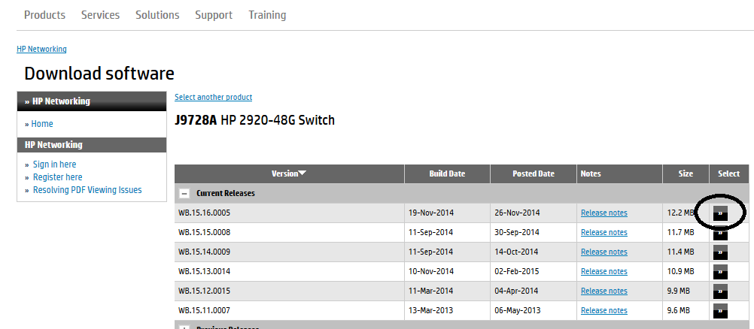Click build date 19-Nov-2014
This screenshot has height=329, width=754.
point(431,213)
